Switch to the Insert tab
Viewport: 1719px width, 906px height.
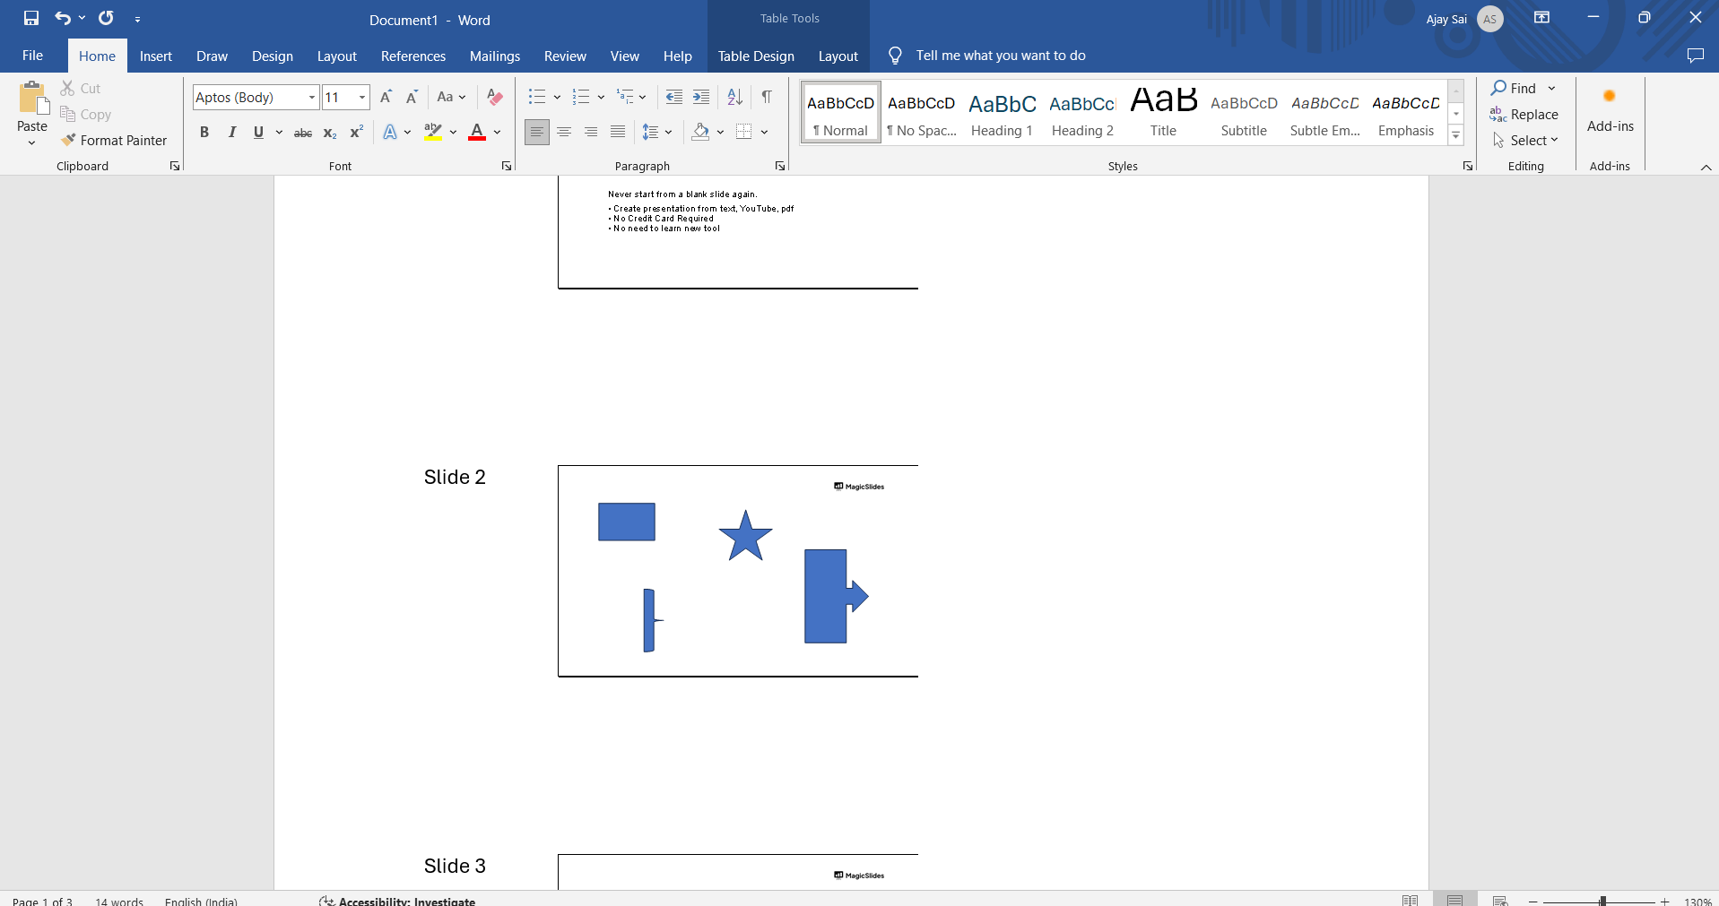click(x=156, y=56)
